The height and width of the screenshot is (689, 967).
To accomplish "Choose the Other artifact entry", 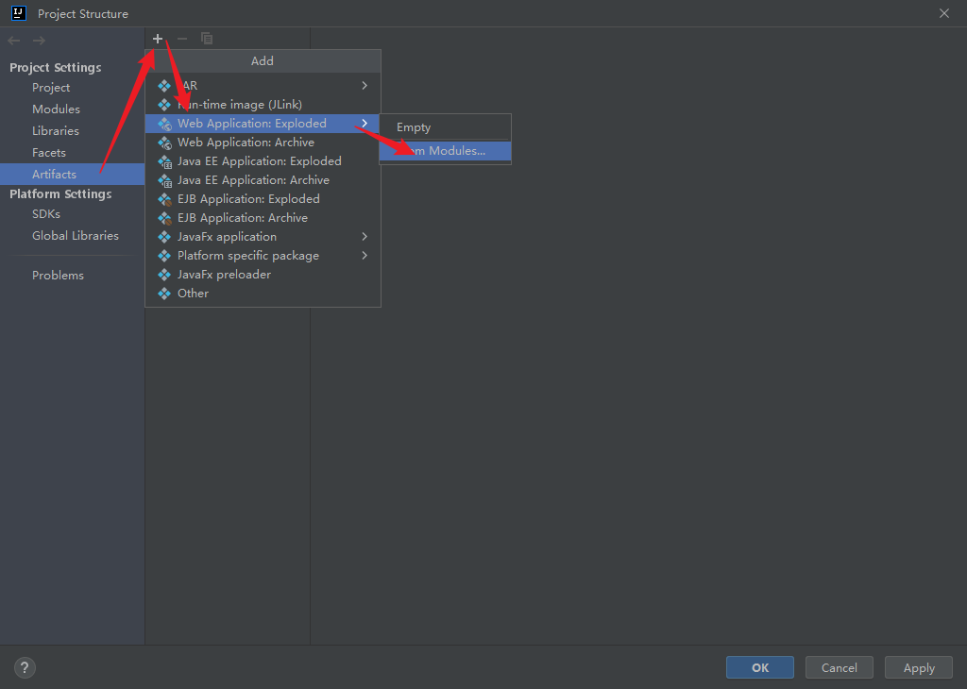I will pos(263,294).
